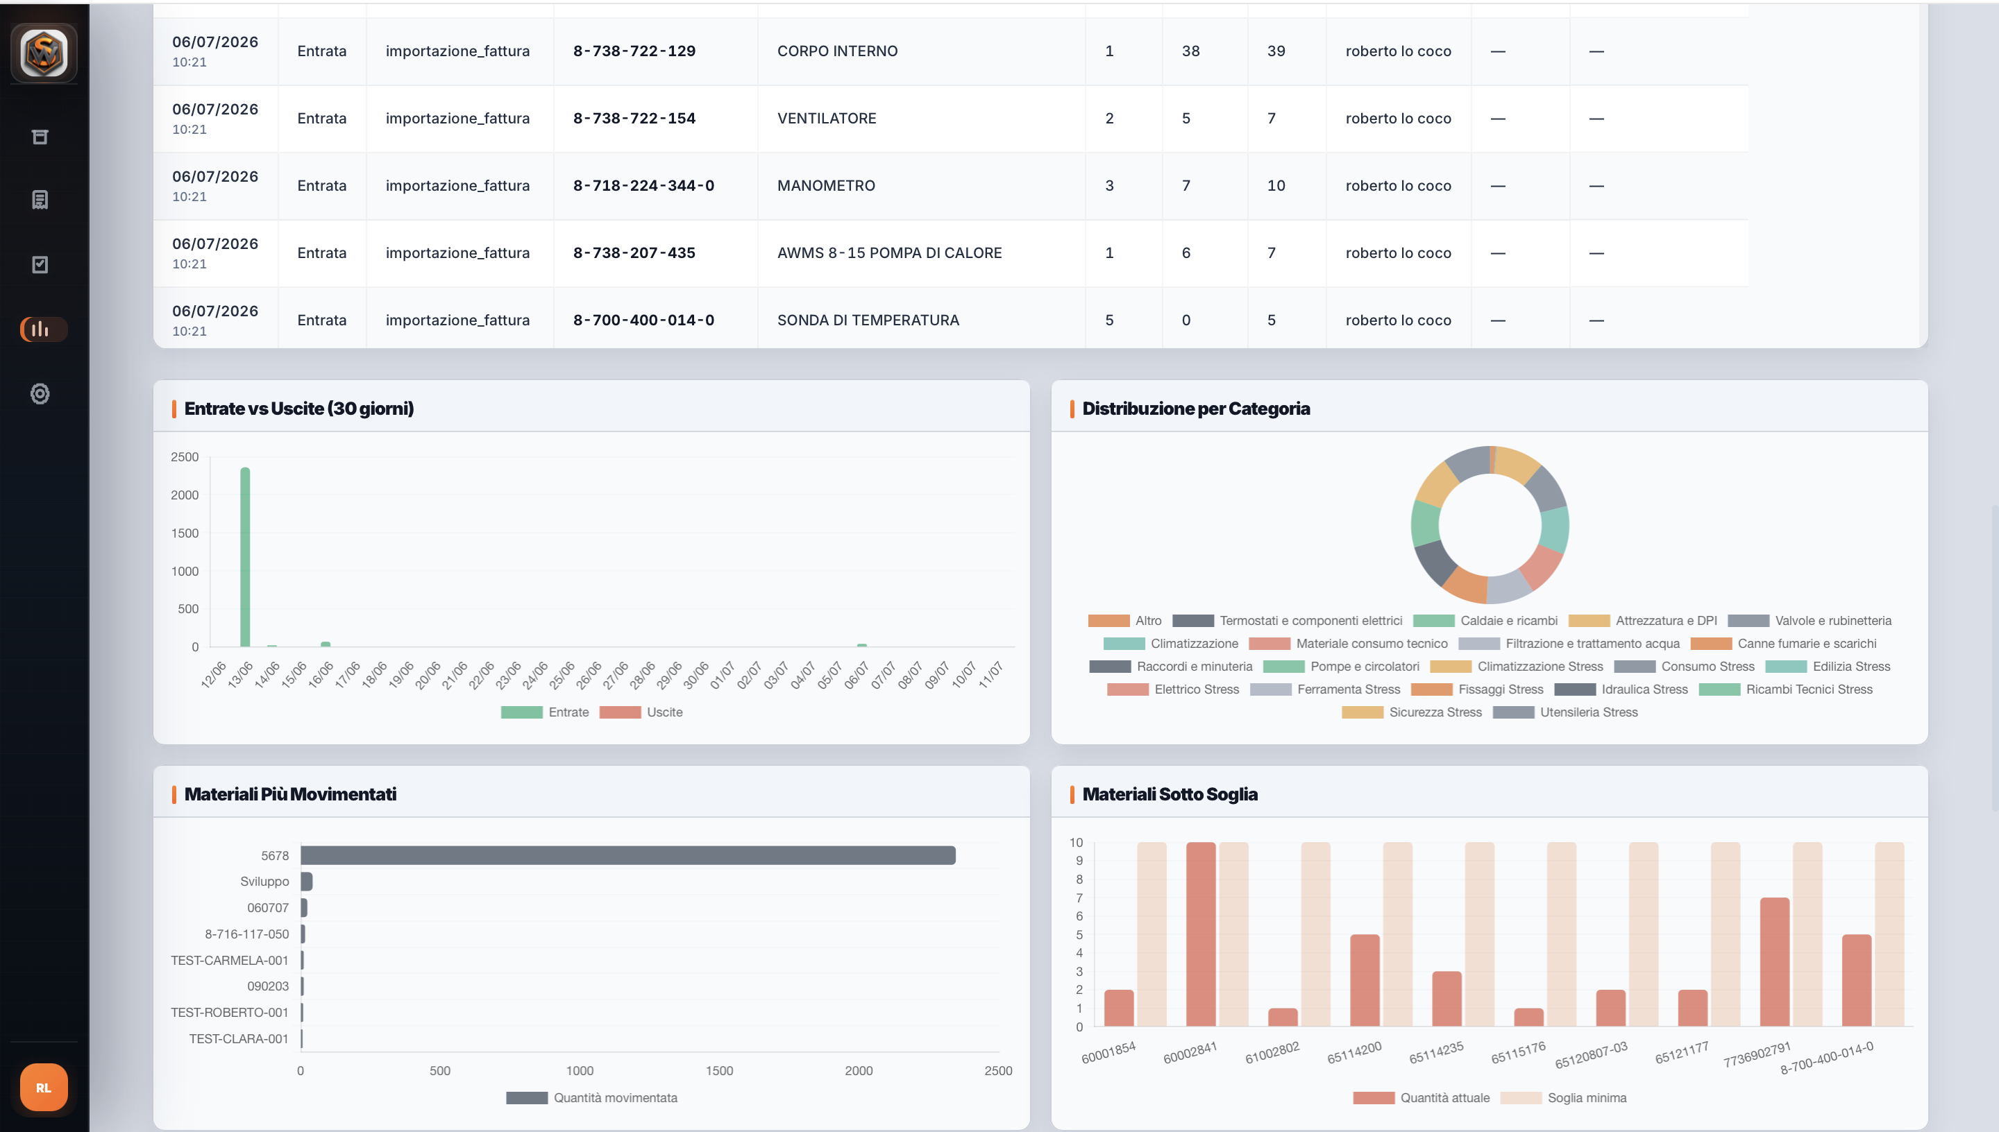Click material code 8-738-722-129
This screenshot has width=1999, height=1132.
[x=634, y=51]
